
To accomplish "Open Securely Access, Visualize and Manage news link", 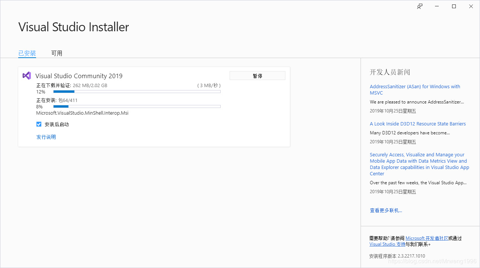I will (x=419, y=164).
